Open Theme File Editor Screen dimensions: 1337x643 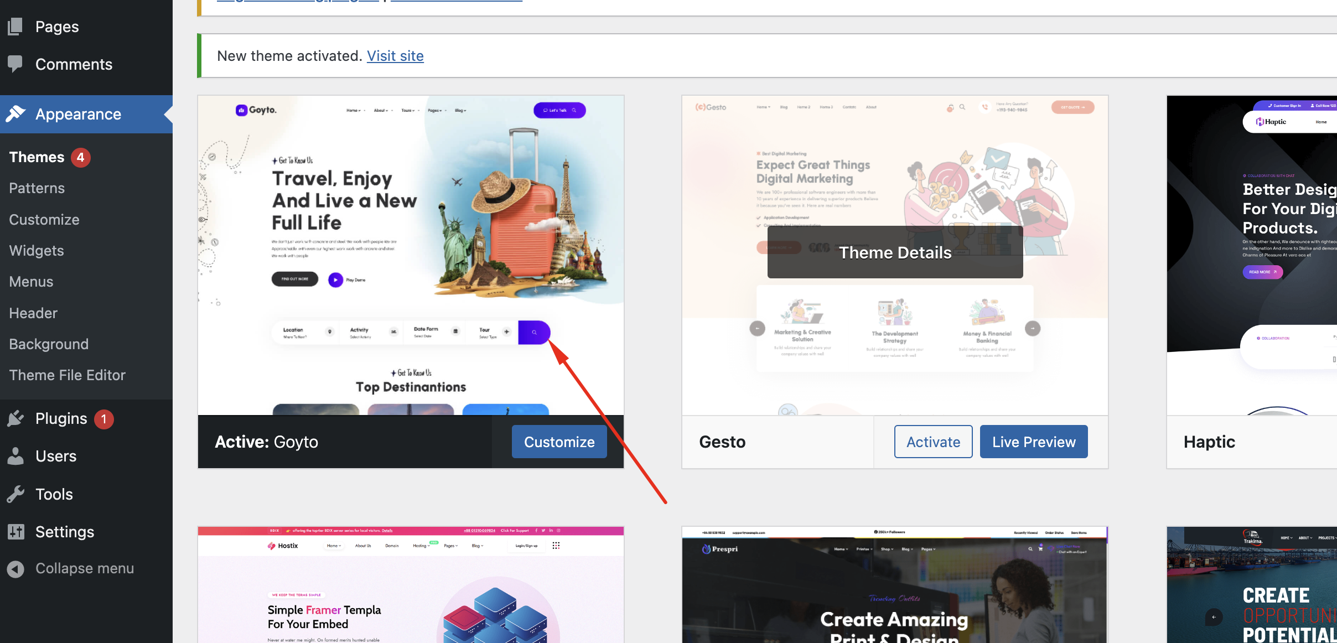point(66,374)
